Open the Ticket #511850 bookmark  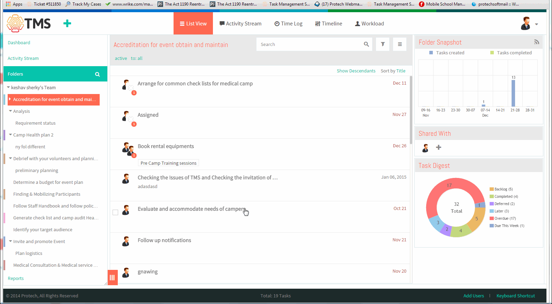(x=44, y=4)
